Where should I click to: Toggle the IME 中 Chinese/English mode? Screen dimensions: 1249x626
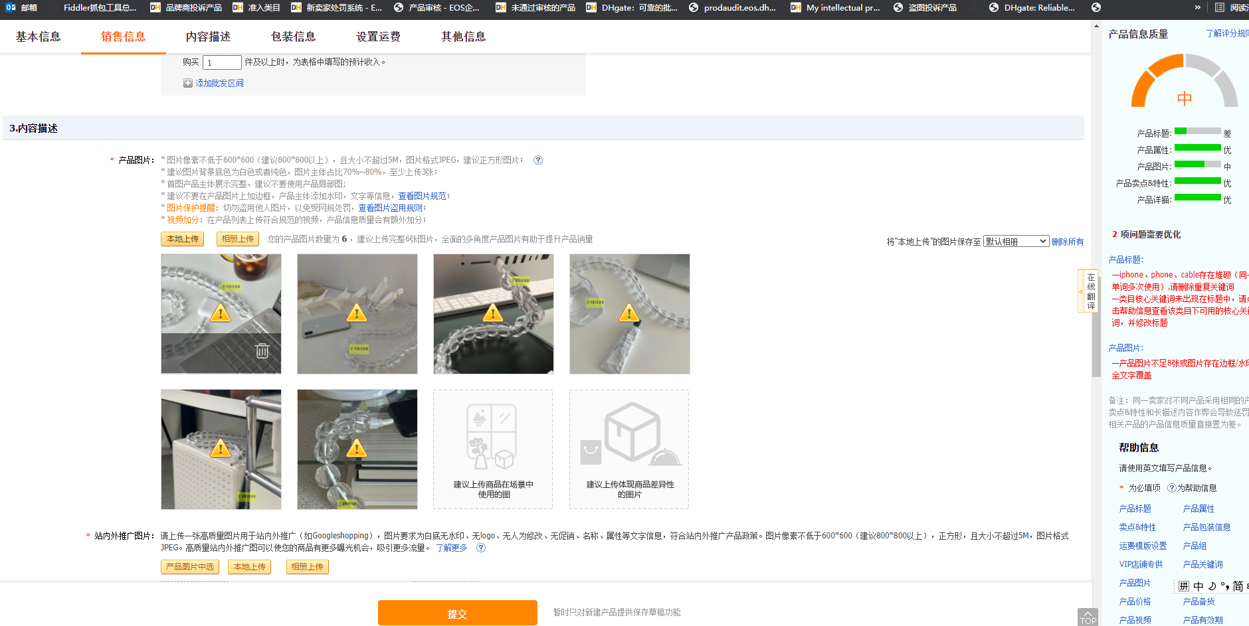(1198, 586)
